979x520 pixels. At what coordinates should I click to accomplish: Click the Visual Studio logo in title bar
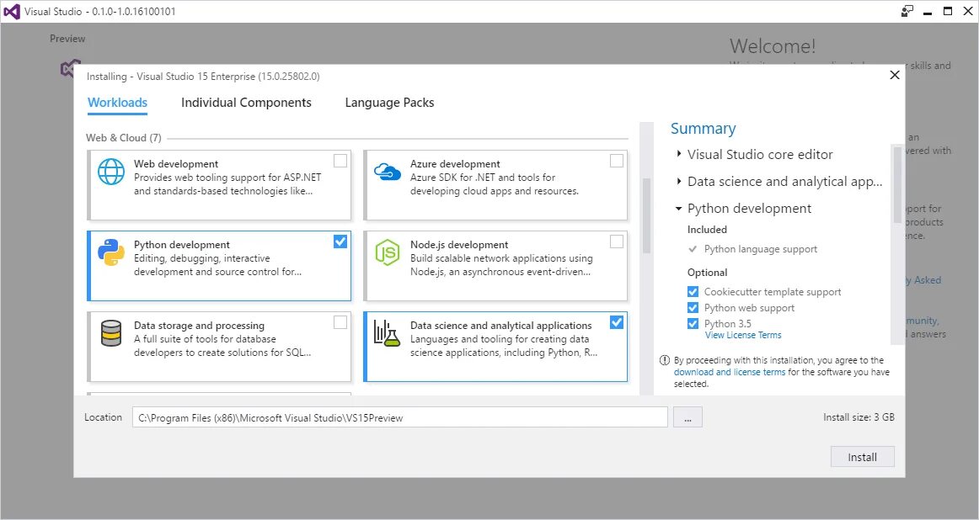pos(11,11)
